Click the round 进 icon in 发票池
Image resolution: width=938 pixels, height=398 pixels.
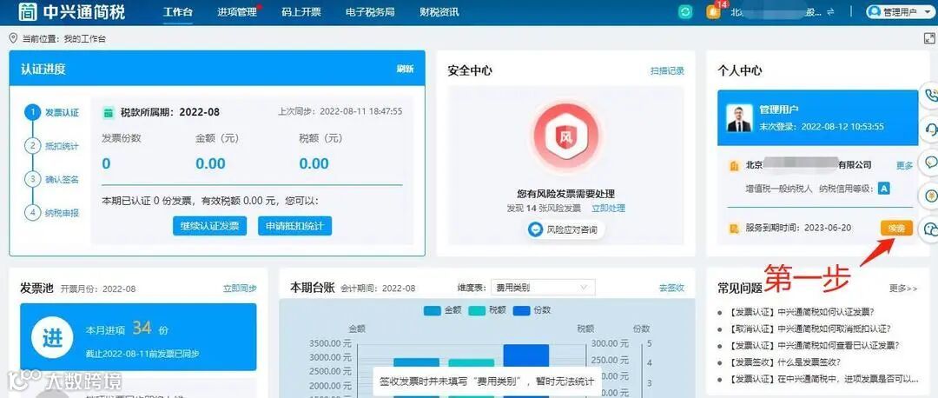53,337
